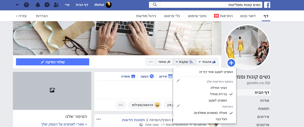Collapse the עוקבת following dropdown
Viewport: 304px width, 127px height.
click(184, 62)
